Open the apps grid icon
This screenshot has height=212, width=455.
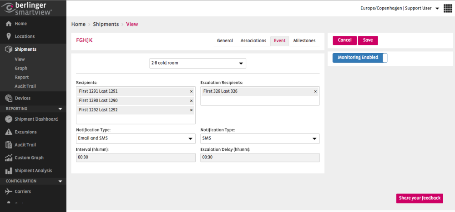pyautogui.click(x=447, y=9)
